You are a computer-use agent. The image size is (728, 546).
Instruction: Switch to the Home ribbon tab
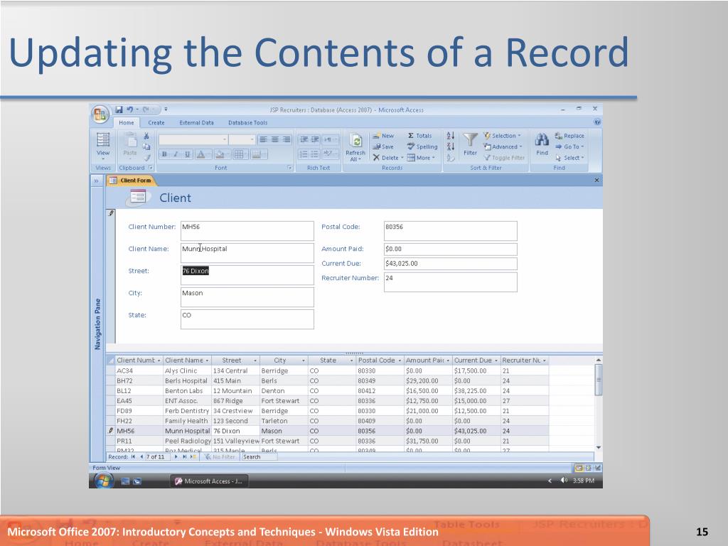click(x=127, y=122)
